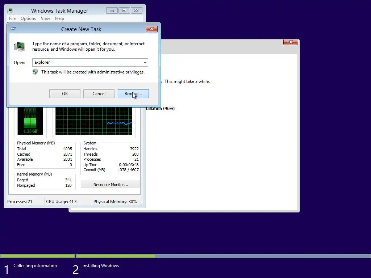The width and height of the screenshot is (371, 278).
Task: Confirm the new task with OK
Action: [65, 94]
